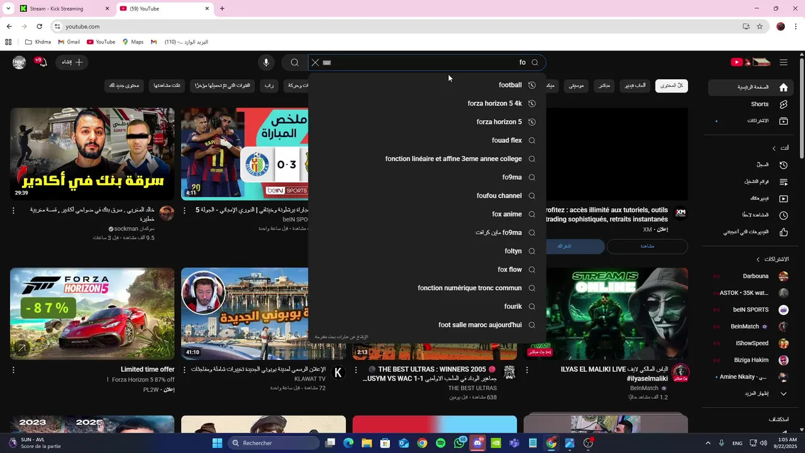Select the 'forza horizon 5' history suggestion

427,122
